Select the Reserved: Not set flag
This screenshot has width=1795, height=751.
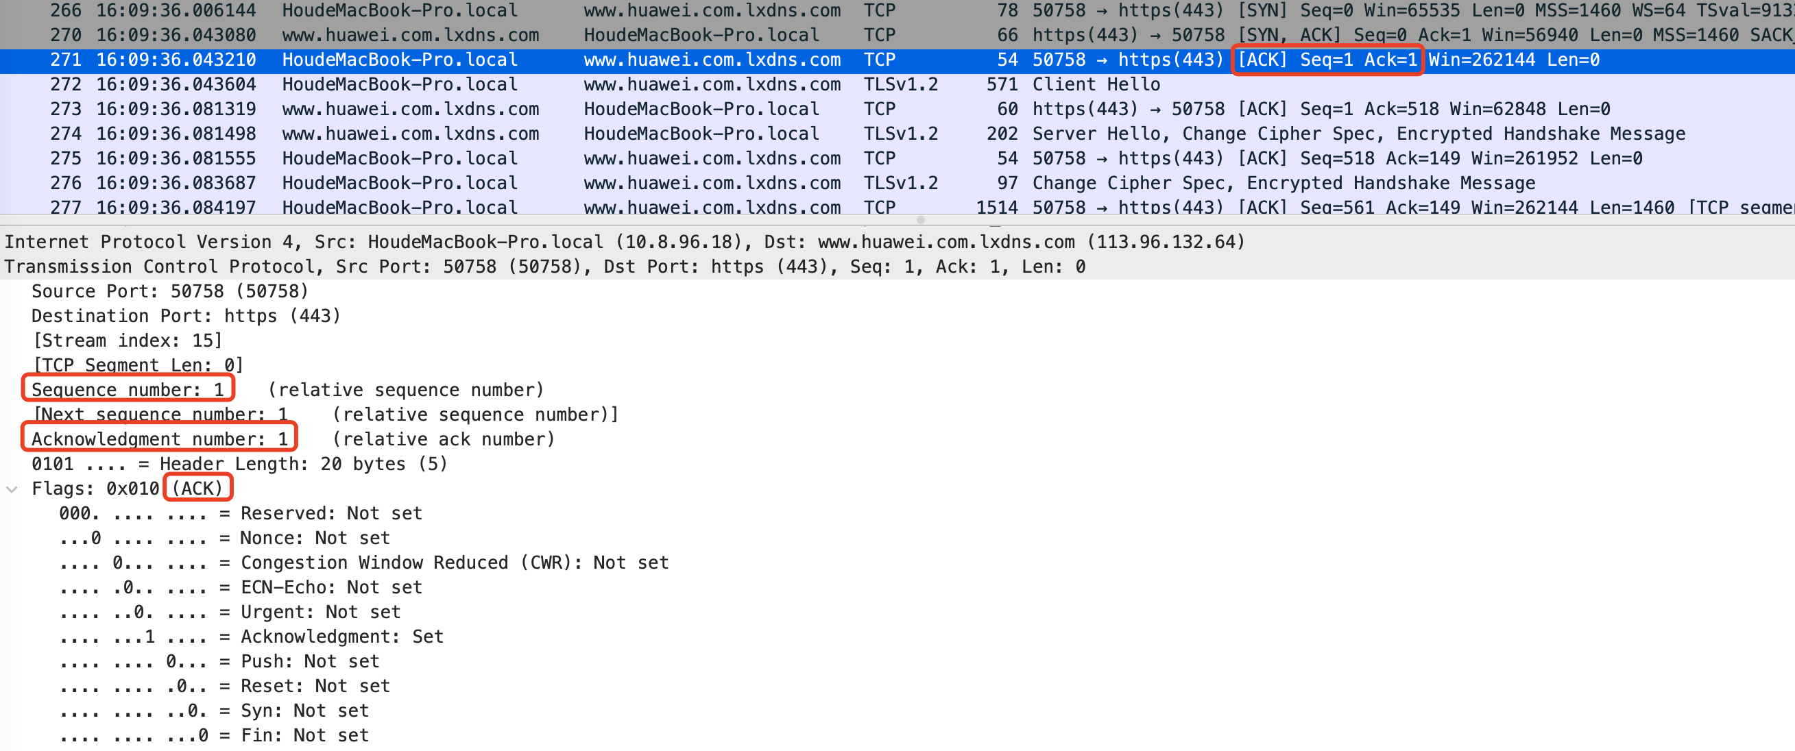[x=241, y=513]
